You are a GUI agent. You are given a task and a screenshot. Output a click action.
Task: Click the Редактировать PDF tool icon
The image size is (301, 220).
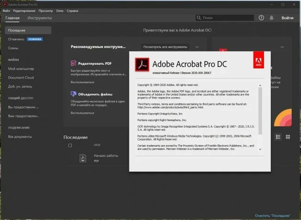pyautogui.click(x=73, y=63)
